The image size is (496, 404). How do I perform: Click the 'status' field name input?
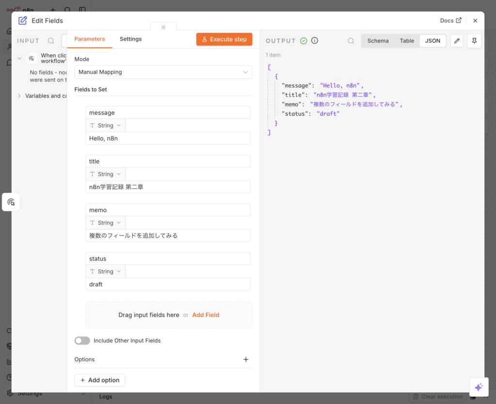168,259
